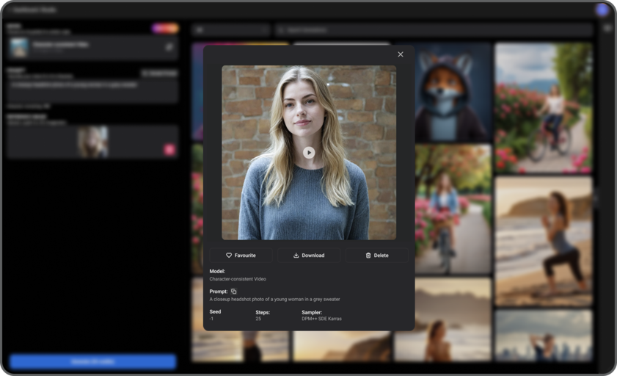617x376 pixels.
Task: Open the purple user avatar
Action: [x=602, y=10]
